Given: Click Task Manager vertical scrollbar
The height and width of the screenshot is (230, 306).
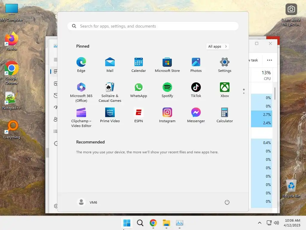Looking at the screenshot, I should click(x=275, y=94).
